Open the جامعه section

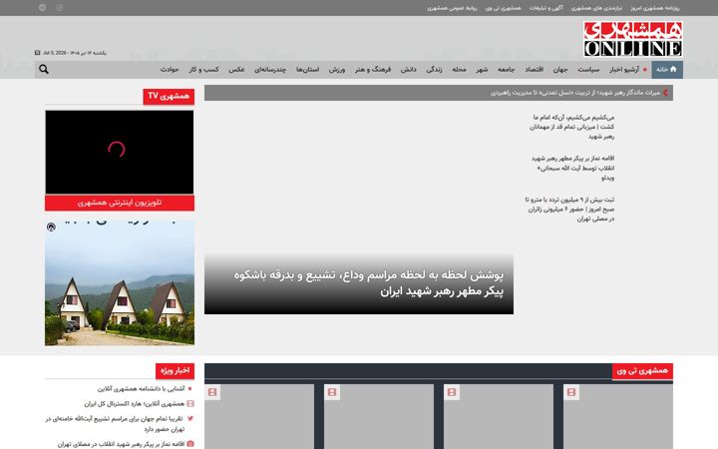click(x=506, y=70)
